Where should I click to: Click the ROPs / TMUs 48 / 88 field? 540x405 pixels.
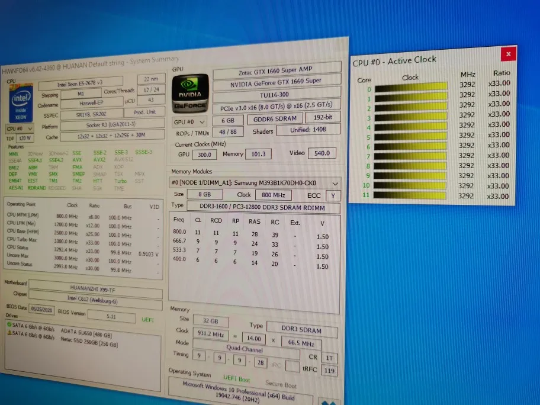pyautogui.click(x=228, y=132)
